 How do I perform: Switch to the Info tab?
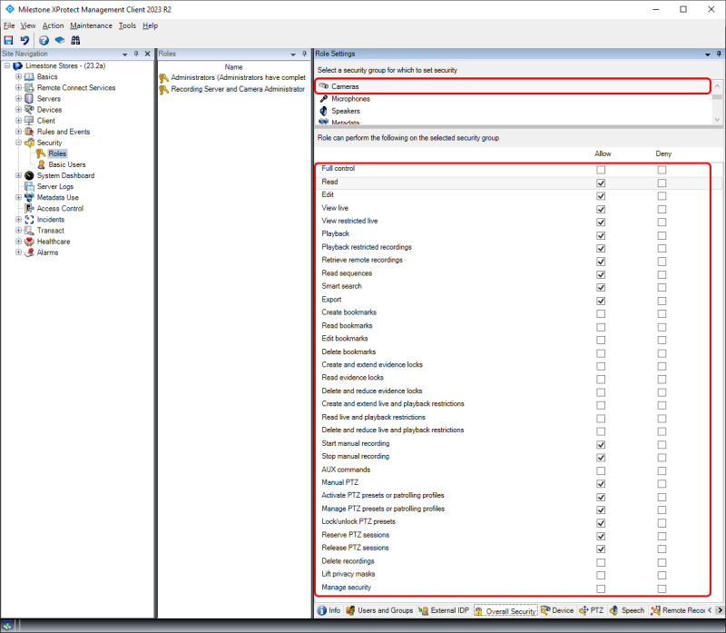(329, 610)
